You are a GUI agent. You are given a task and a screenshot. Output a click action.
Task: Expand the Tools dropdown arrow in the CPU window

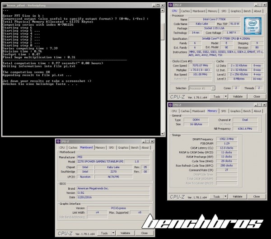pos(226,97)
